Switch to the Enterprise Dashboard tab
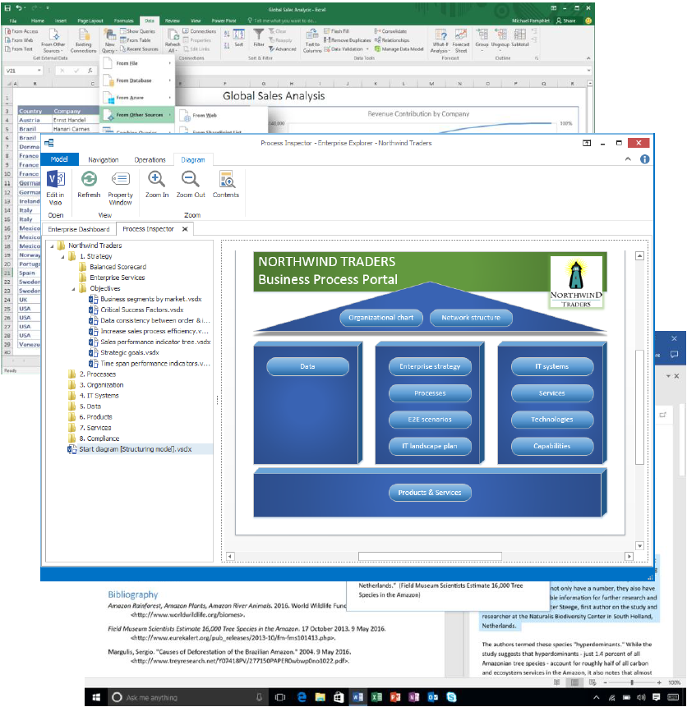Viewport: 687px width, 707px height. tap(79, 229)
